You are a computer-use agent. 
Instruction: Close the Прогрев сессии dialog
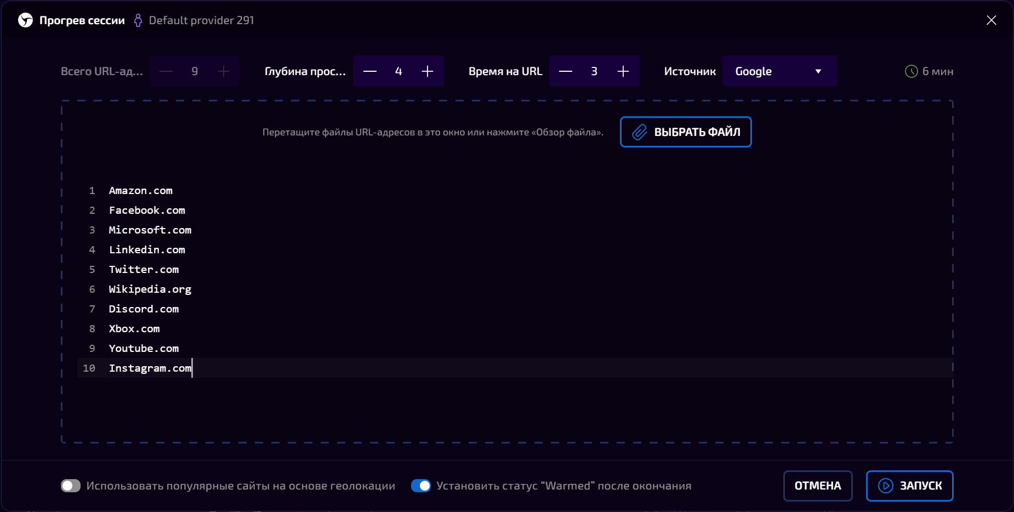point(991,20)
